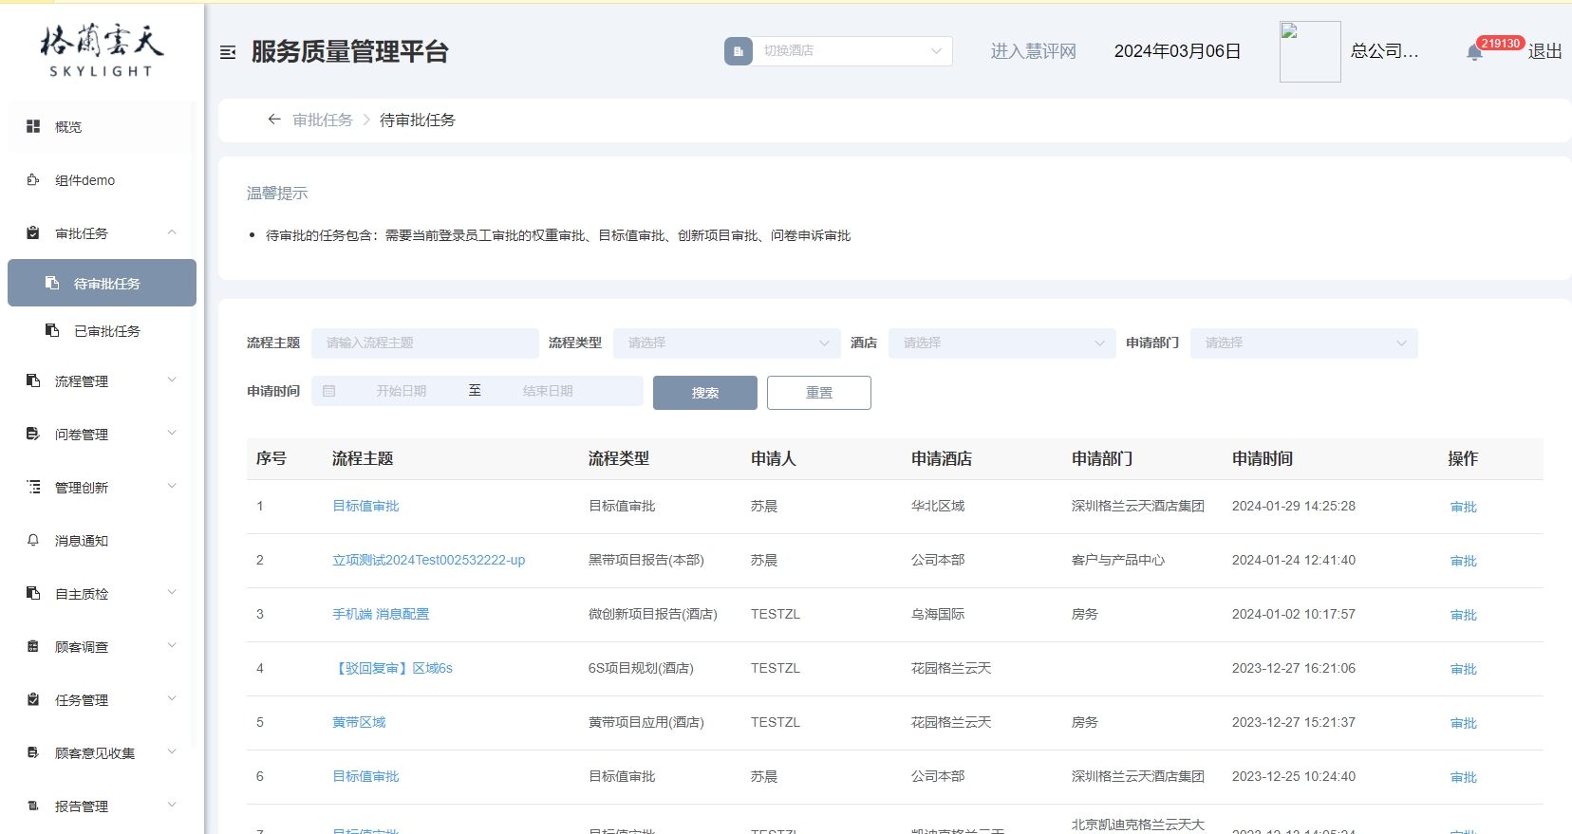This screenshot has height=834, width=1572.
Task: Click 进入慧评网 link
Action: (x=1034, y=51)
